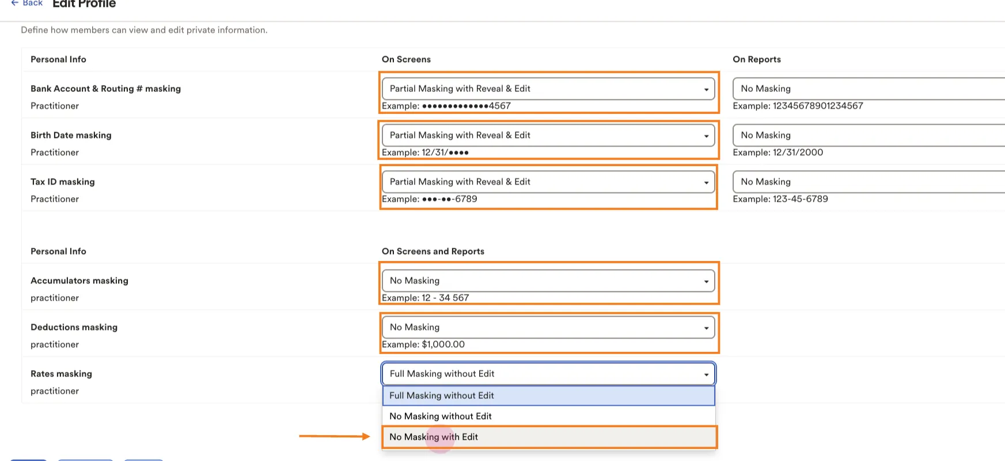This screenshot has height=461, width=1005.
Task: Click the 'Example: 12 - 34 567' text
Action: tap(426, 298)
